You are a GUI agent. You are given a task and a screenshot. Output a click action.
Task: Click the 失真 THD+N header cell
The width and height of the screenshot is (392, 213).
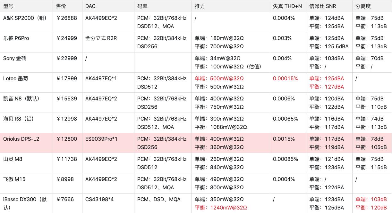[x=287, y=6]
